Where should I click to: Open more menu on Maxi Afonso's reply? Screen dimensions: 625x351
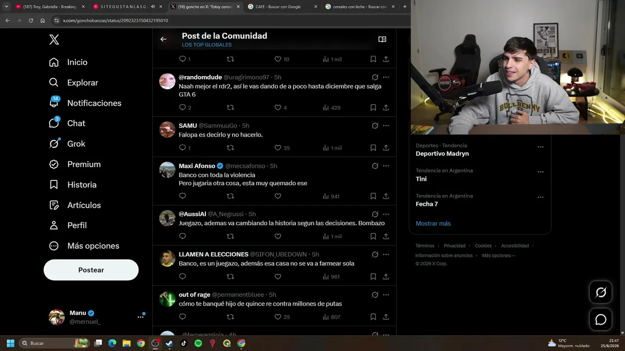386,166
